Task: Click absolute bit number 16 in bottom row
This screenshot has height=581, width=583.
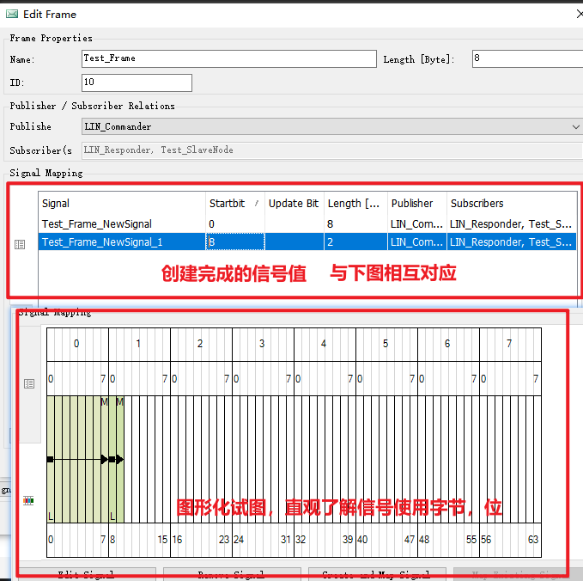Action: click(x=177, y=540)
